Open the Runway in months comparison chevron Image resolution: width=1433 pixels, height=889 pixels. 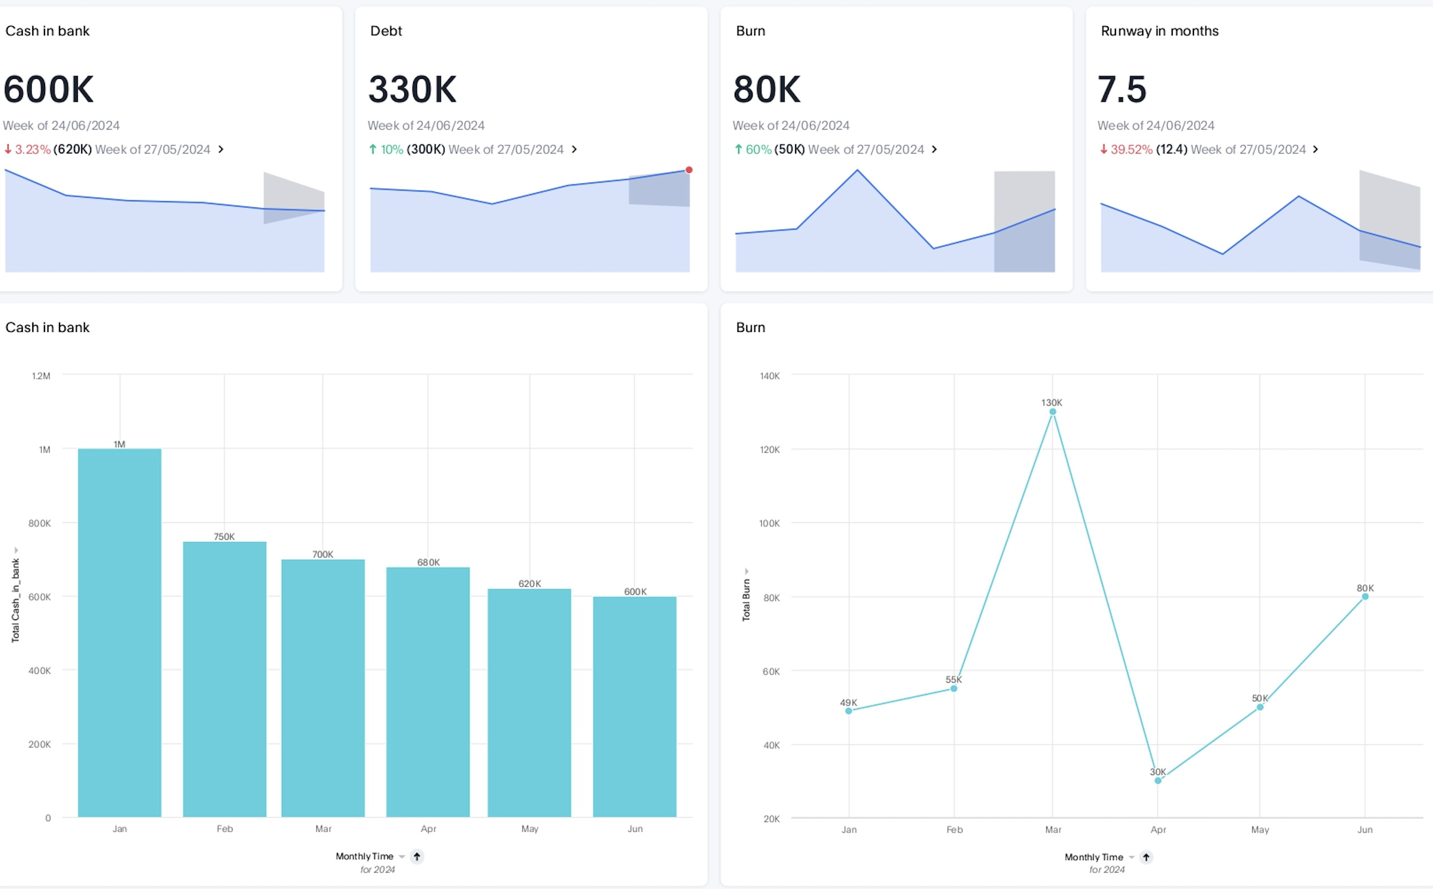1316,150
